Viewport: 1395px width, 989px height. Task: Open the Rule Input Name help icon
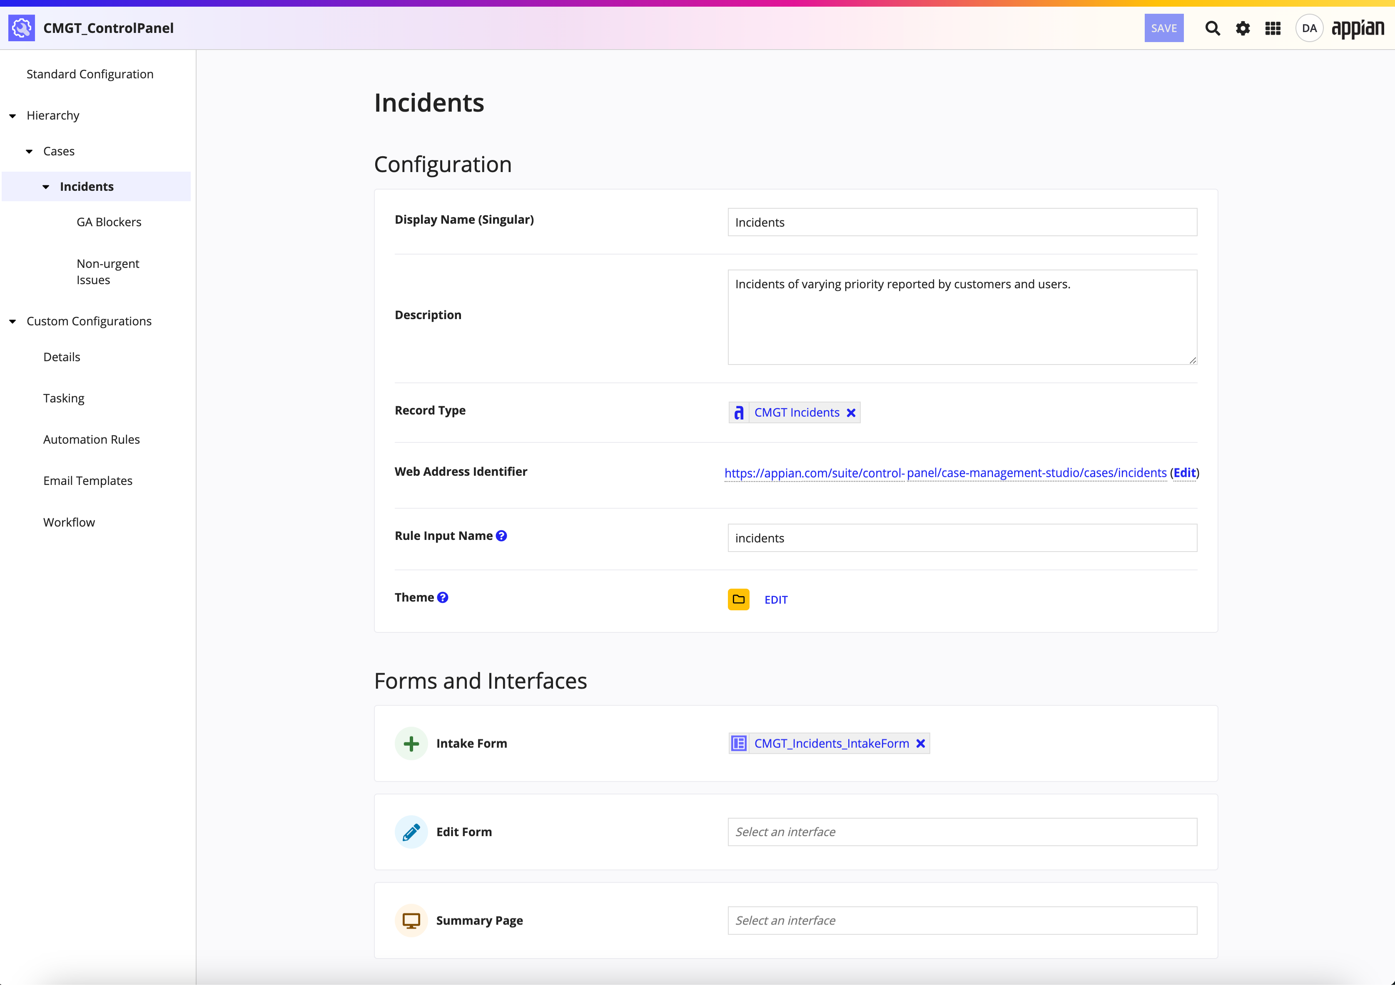tap(501, 536)
